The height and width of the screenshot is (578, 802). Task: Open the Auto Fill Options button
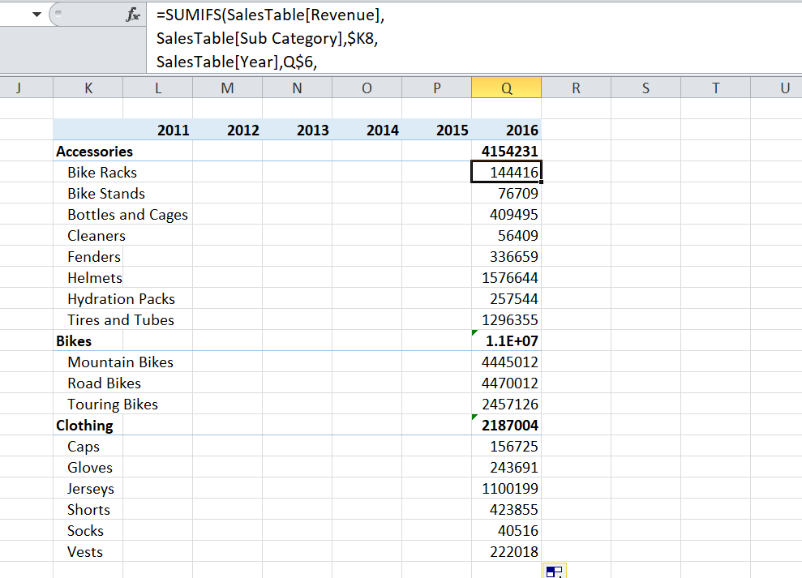(x=554, y=572)
